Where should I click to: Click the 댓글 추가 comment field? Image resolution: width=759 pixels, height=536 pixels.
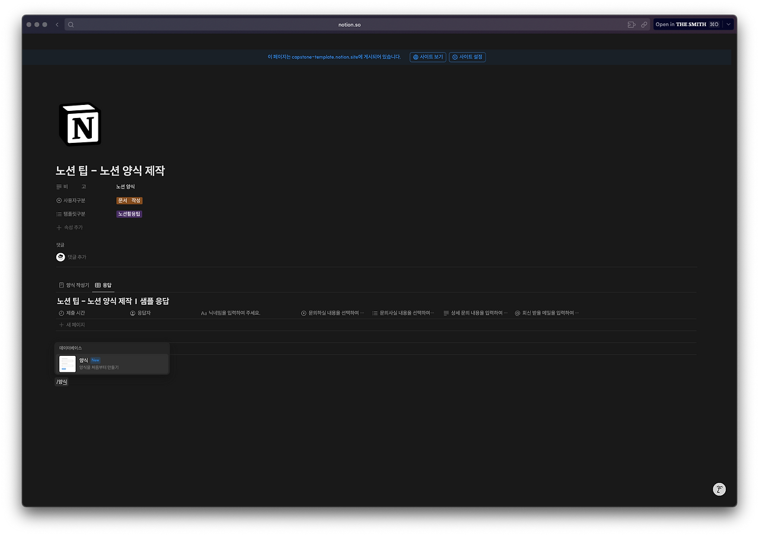(77, 257)
